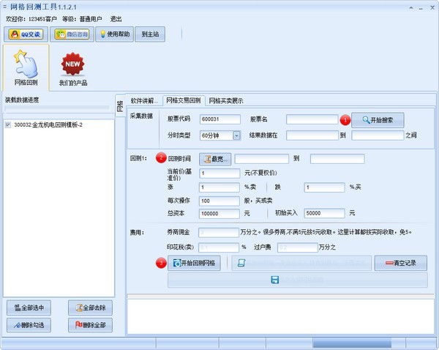This screenshot has height=350, width=439.
Task: Switch to the 软件讲解 tab
Action: 144,100
